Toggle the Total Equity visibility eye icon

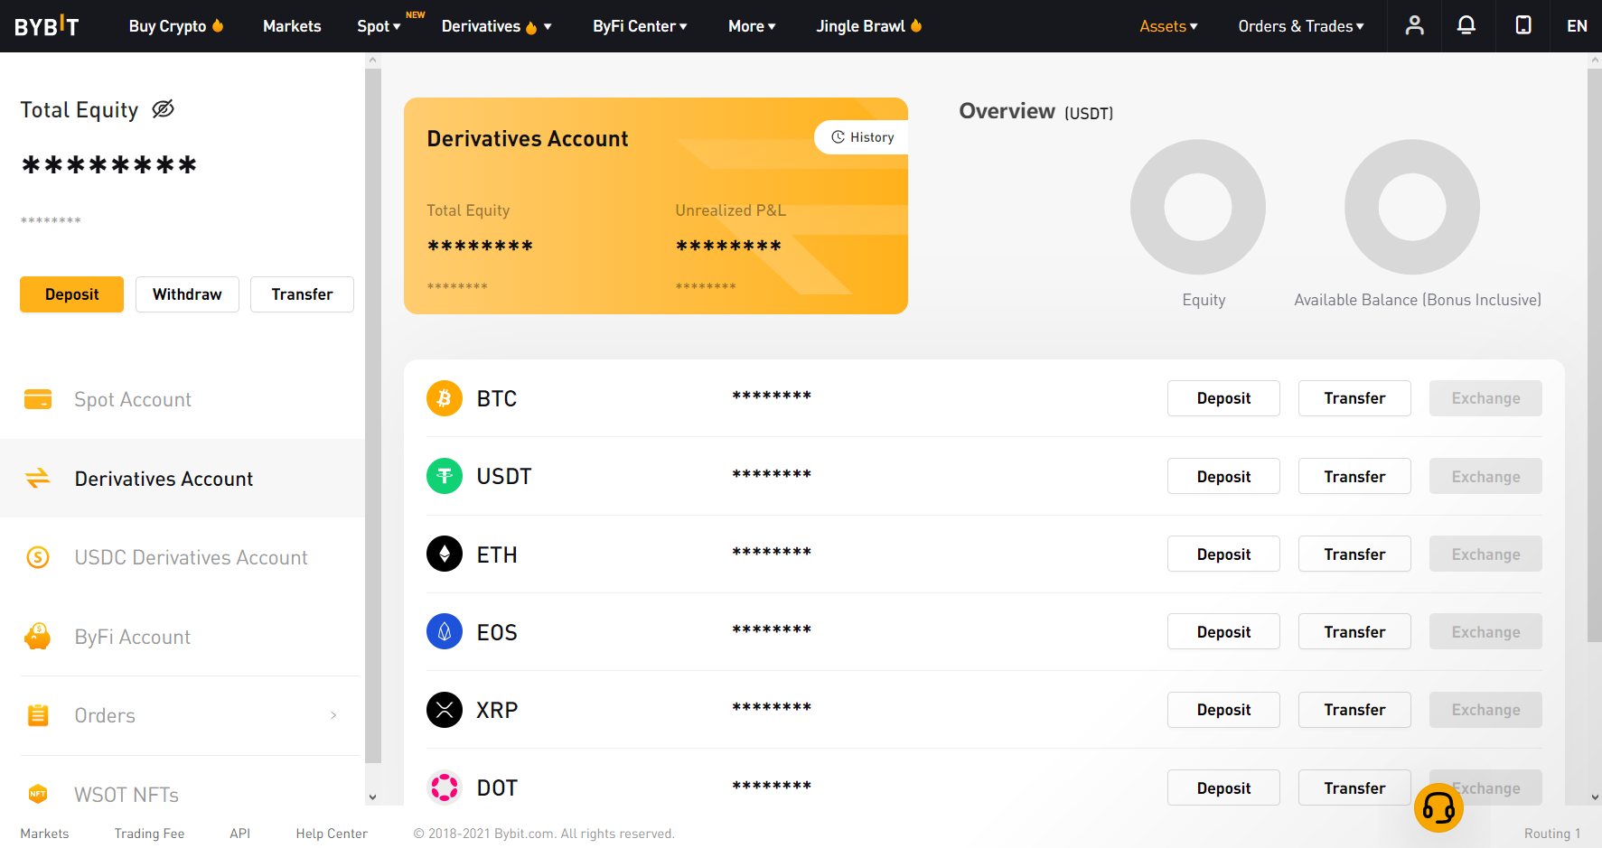click(x=163, y=109)
